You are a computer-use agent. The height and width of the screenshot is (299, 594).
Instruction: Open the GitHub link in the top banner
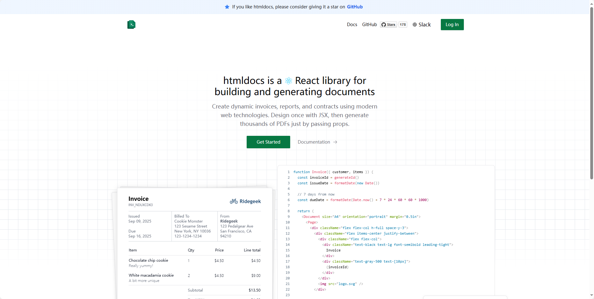[x=354, y=7]
